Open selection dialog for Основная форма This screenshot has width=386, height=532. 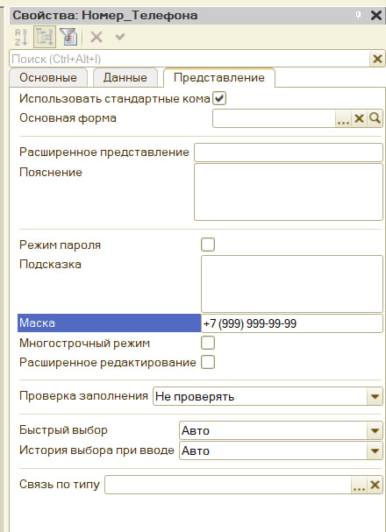pos(344,118)
